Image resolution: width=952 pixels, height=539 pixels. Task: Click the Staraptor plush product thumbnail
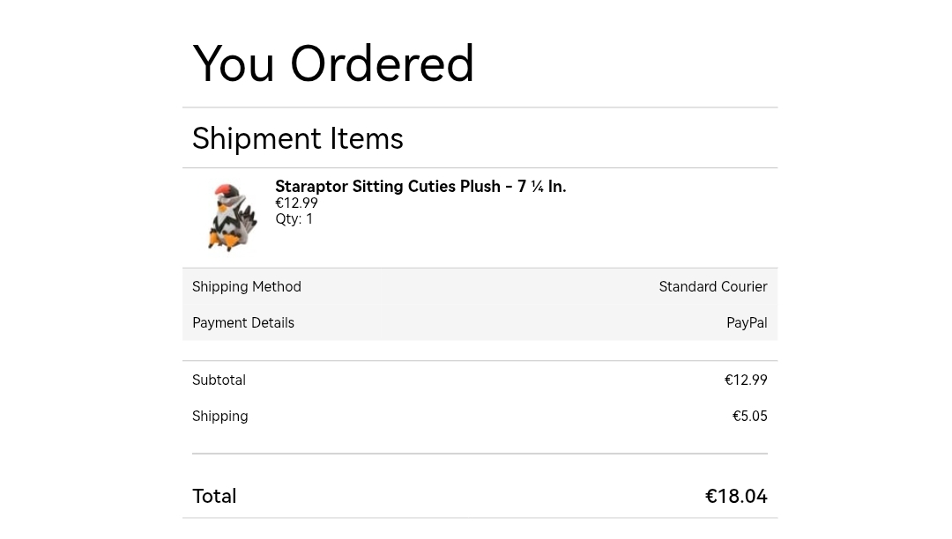coord(231,218)
